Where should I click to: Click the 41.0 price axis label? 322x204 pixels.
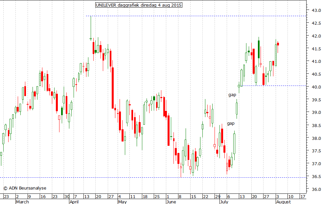[316, 62]
